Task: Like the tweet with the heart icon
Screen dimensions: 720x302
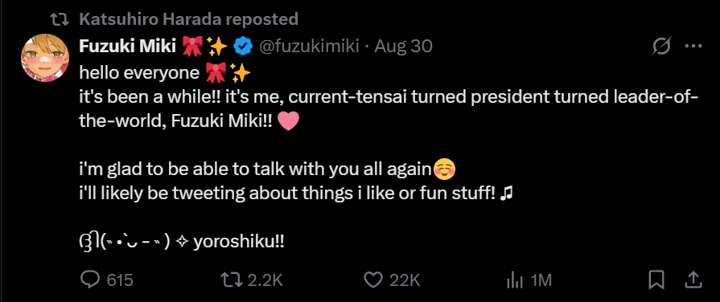Action: click(372, 280)
